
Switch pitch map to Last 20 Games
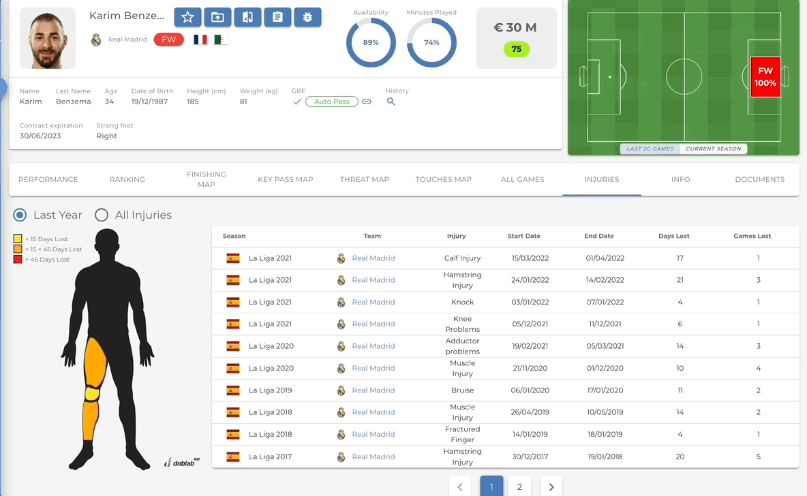(x=650, y=149)
